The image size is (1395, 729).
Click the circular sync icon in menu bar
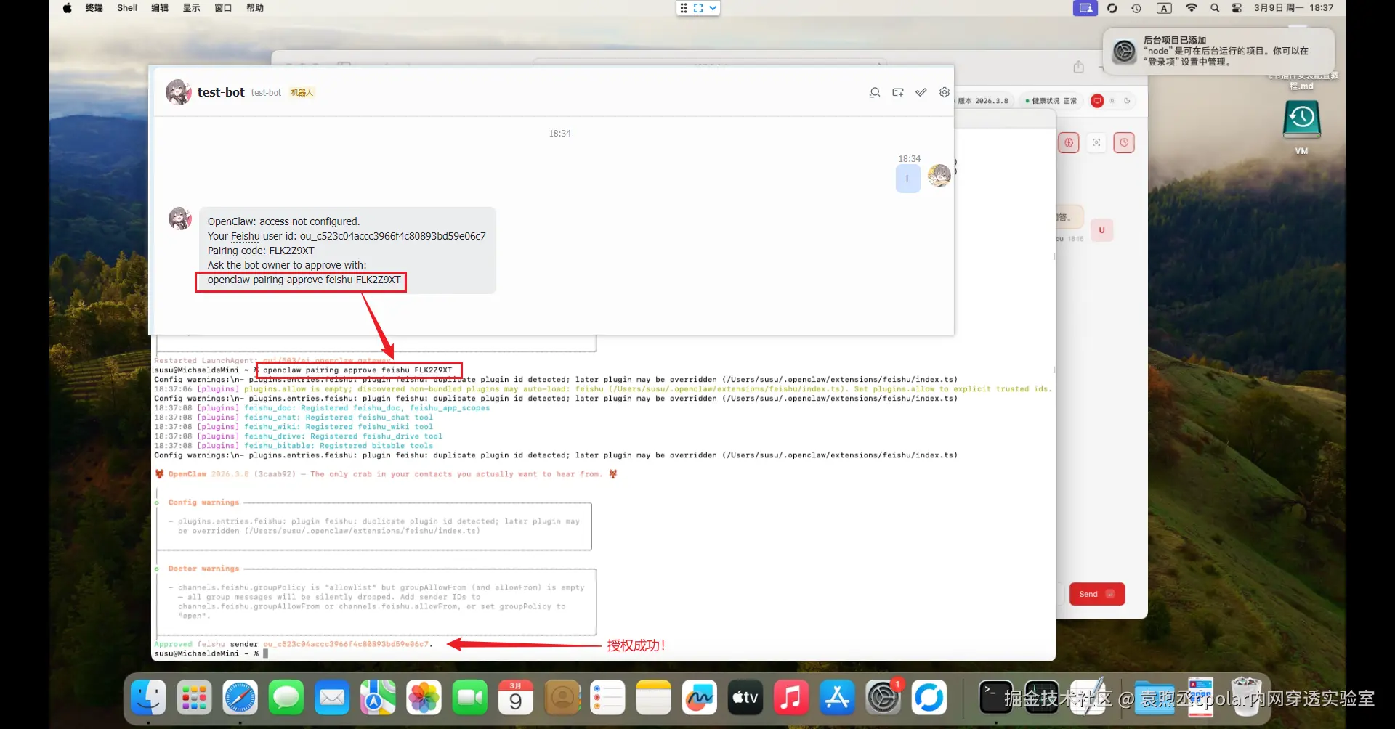point(1112,8)
